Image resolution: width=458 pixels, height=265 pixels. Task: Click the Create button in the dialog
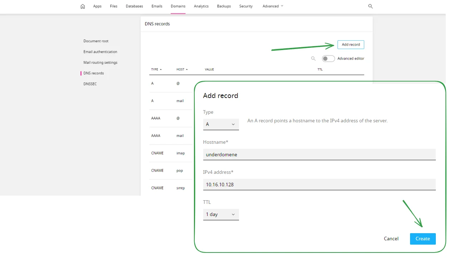tap(423, 239)
